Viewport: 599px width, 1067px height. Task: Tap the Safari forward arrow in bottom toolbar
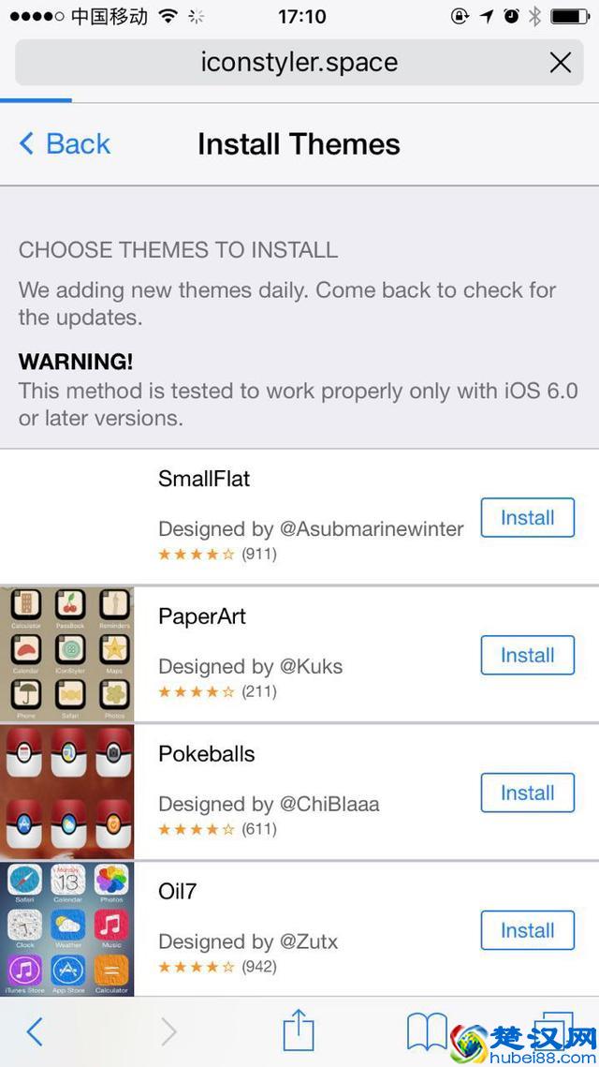pyautogui.click(x=168, y=1031)
